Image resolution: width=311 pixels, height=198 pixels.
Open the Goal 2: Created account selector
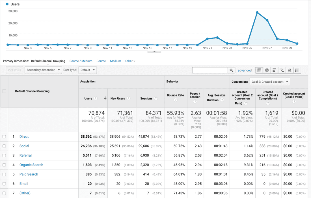pyautogui.click(x=270, y=82)
